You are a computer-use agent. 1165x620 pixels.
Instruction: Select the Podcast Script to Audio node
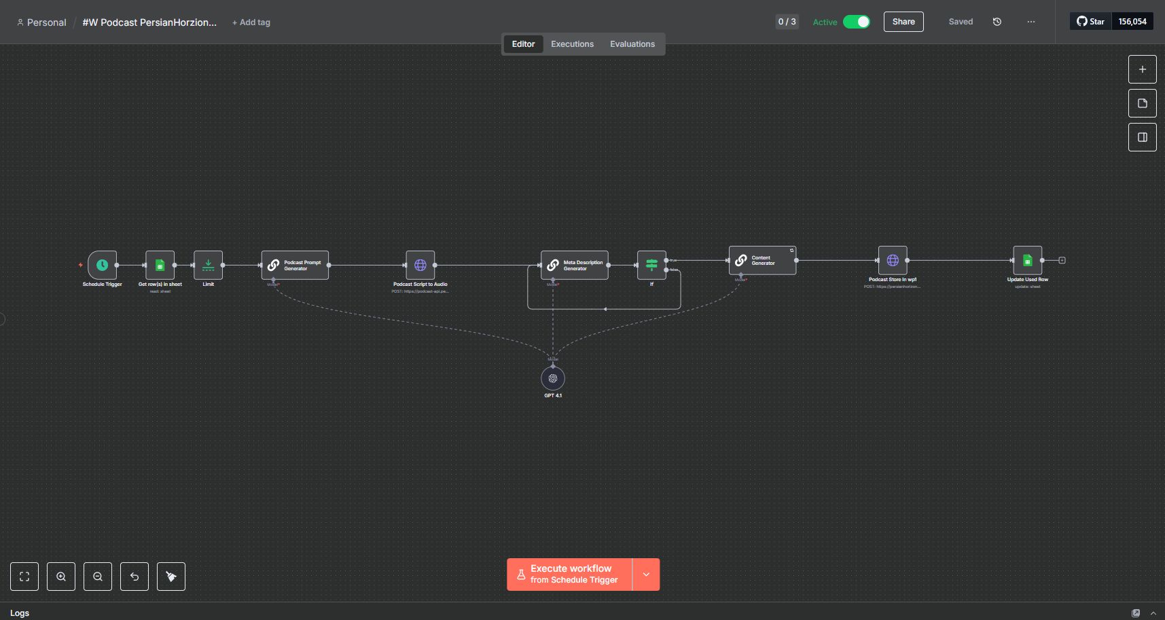tap(420, 265)
